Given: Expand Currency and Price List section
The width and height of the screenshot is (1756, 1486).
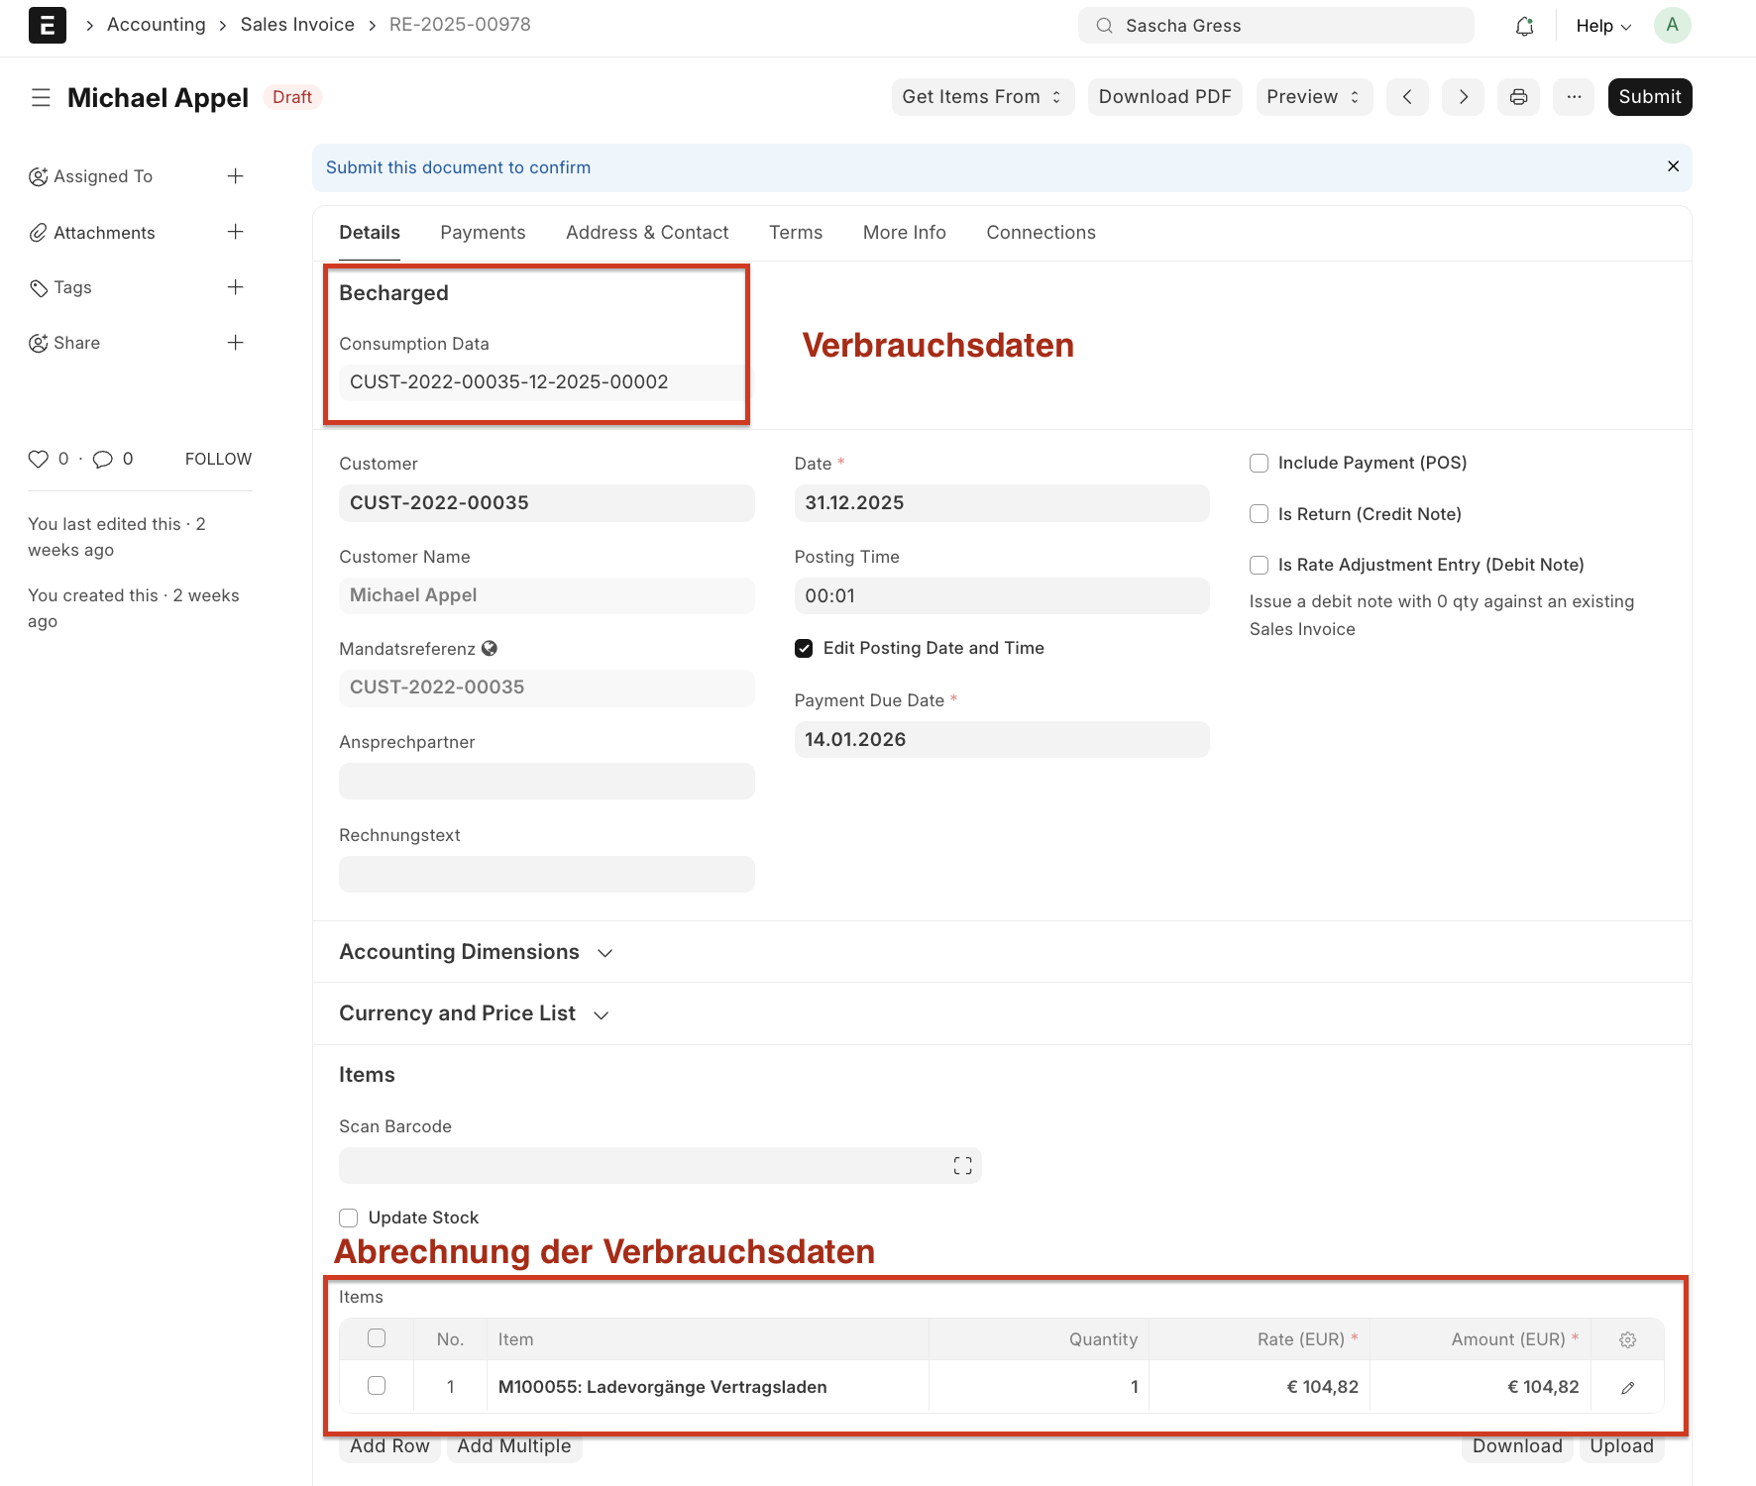Looking at the screenshot, I should coord(474,1013).
